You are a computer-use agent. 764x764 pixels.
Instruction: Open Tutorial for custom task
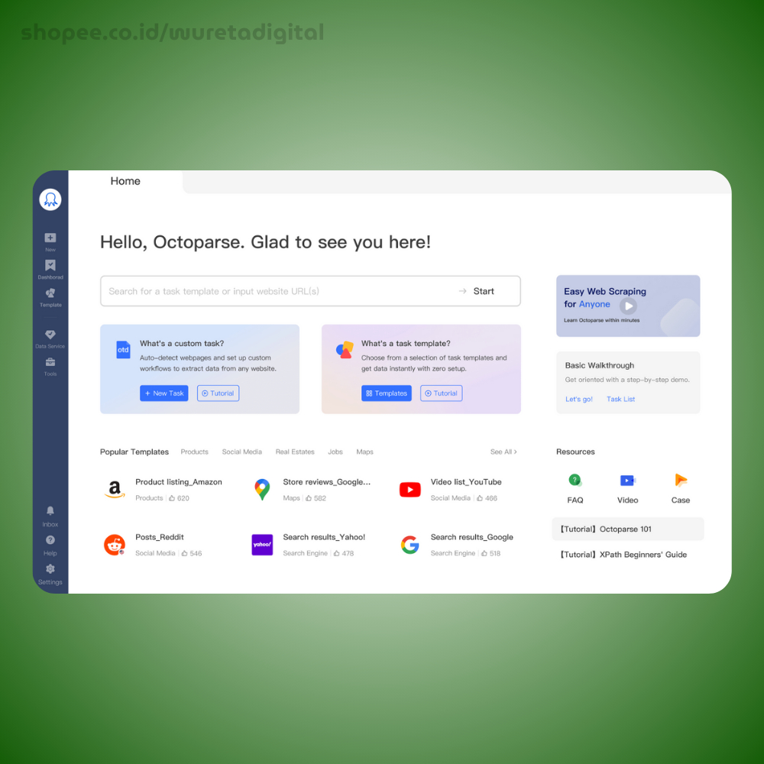click(x=218, y=393)
